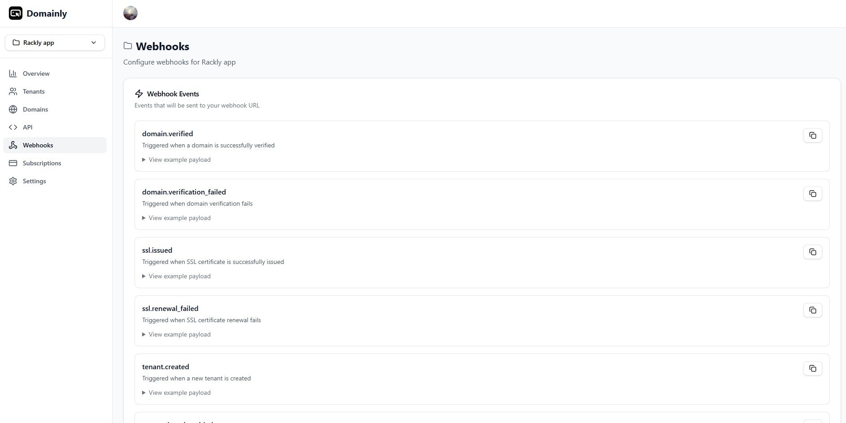Screen dimensions: 846x423
Task: Click 'Triggered when domain verification fails' text
Action: (x=197, y=203)
